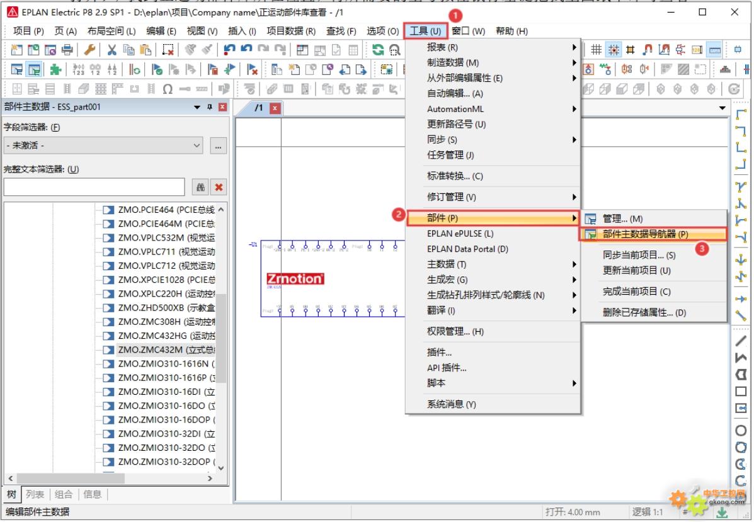Select the polyline drawing tool

741,358
